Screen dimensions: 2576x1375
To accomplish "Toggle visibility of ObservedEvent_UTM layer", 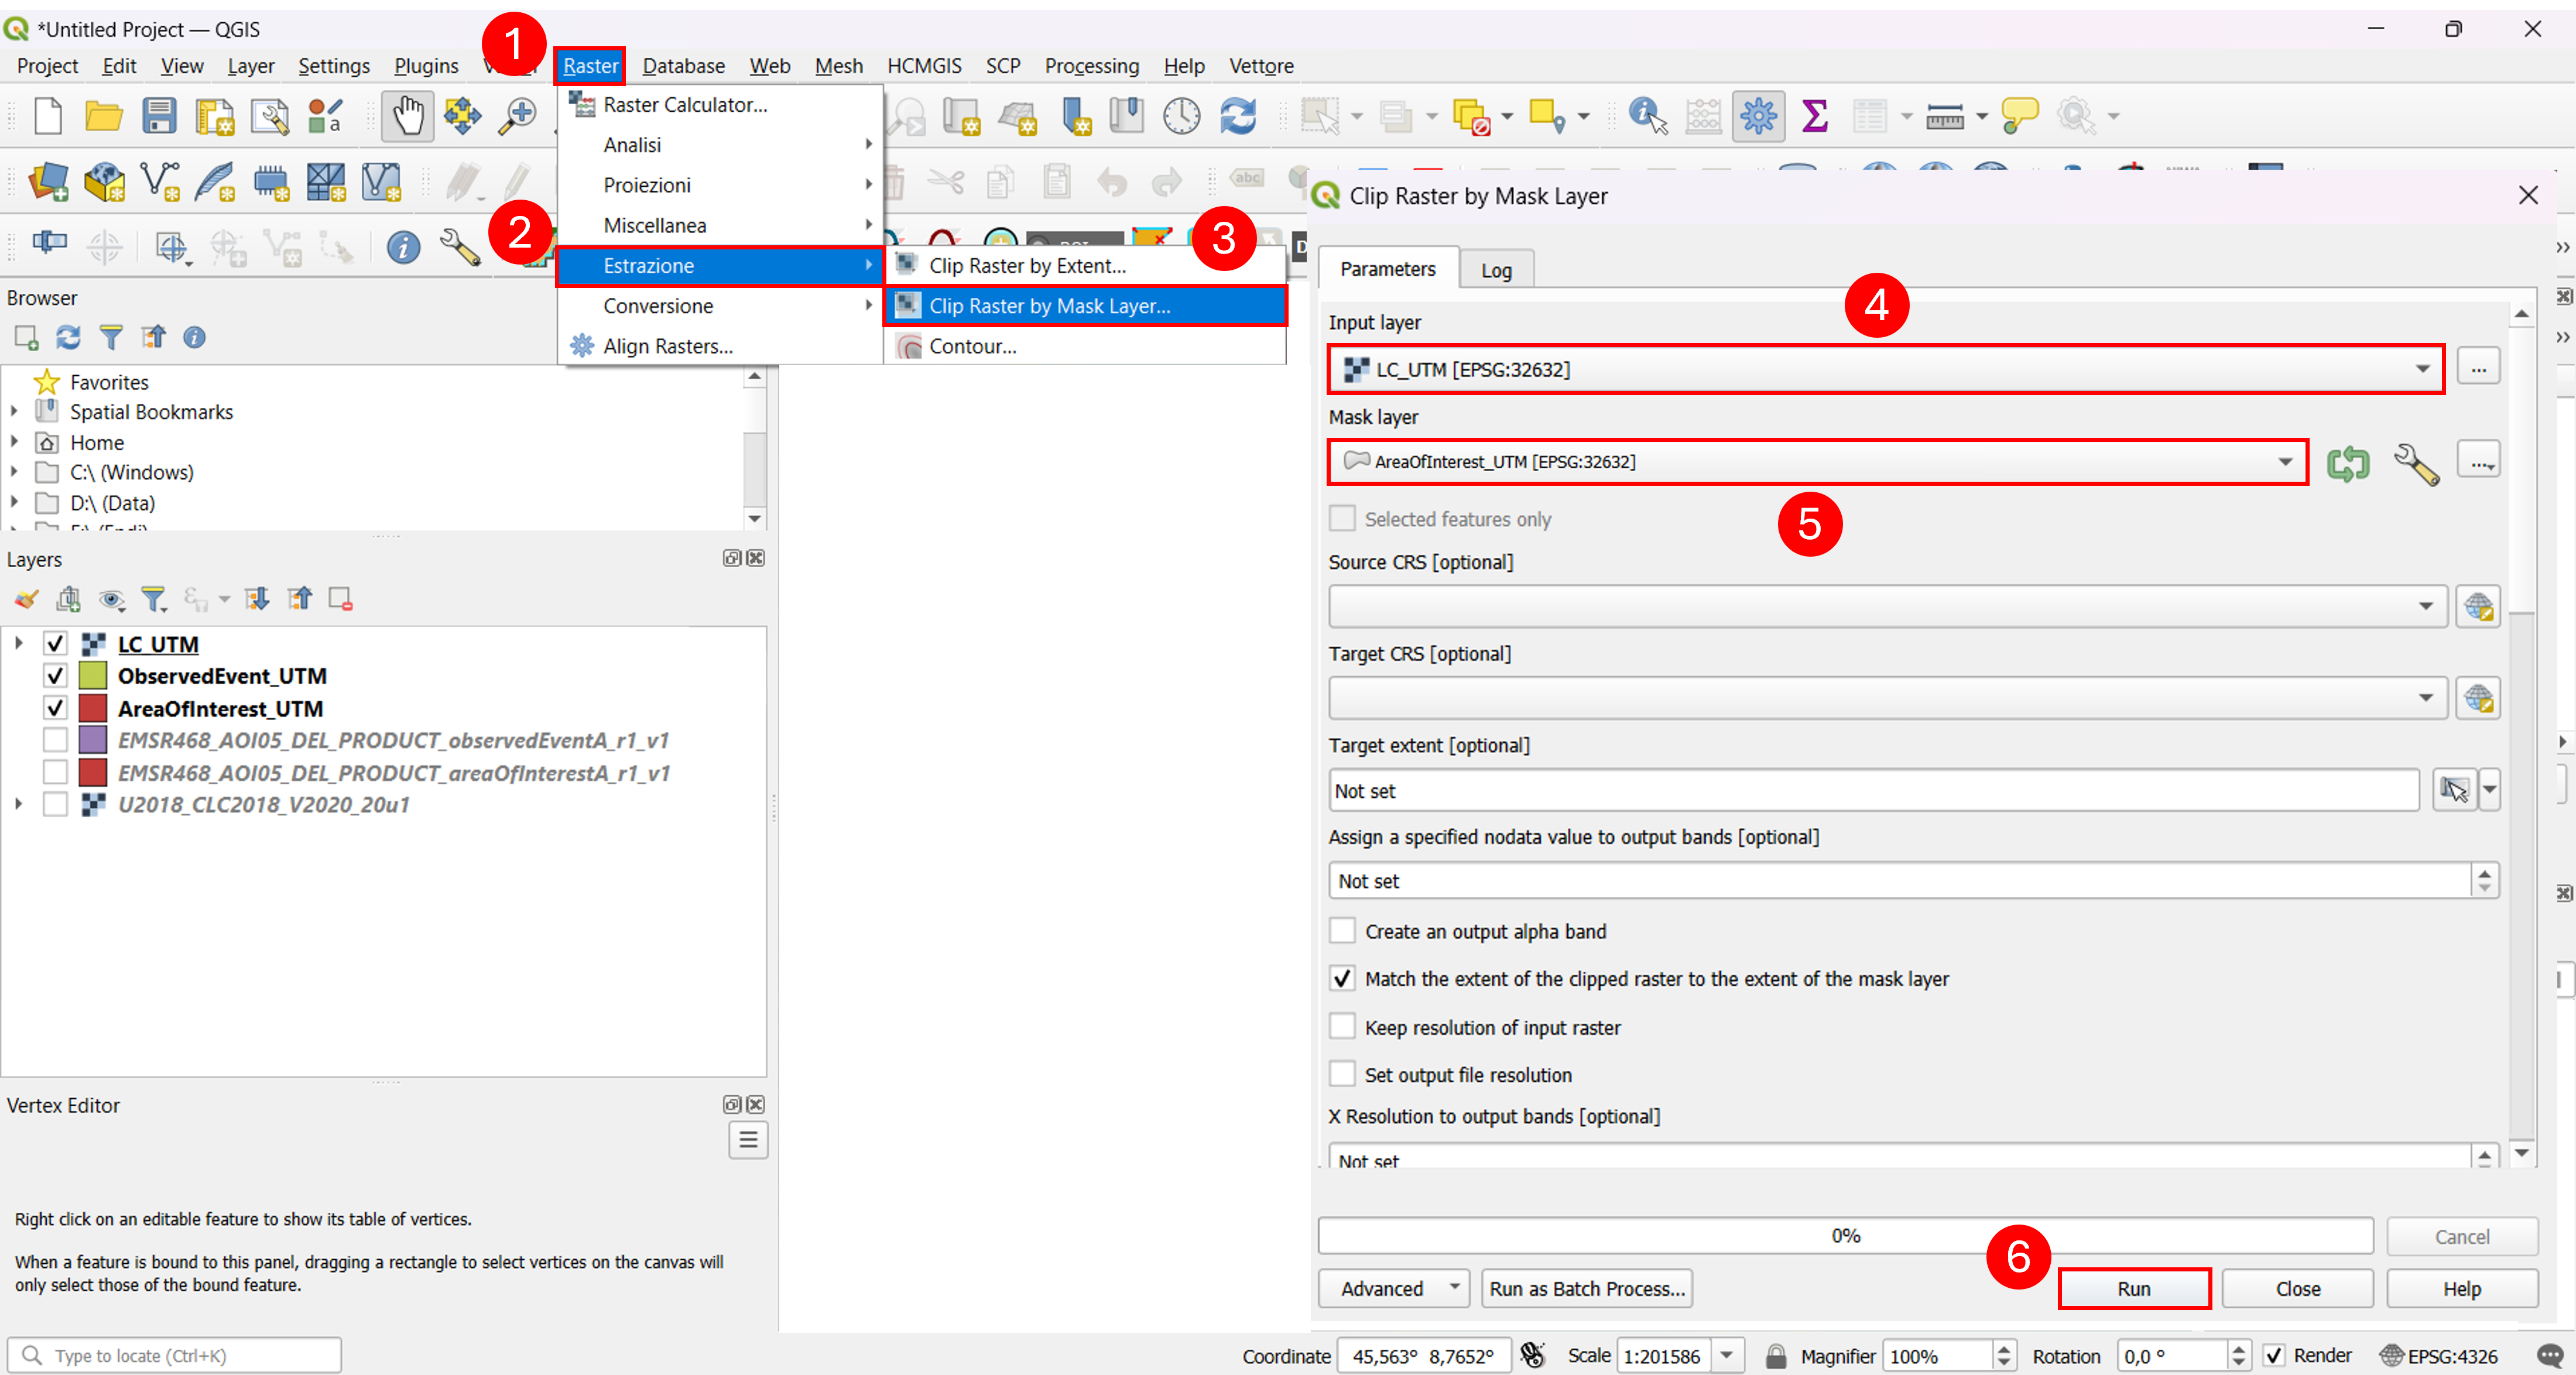I will [55, 676].
